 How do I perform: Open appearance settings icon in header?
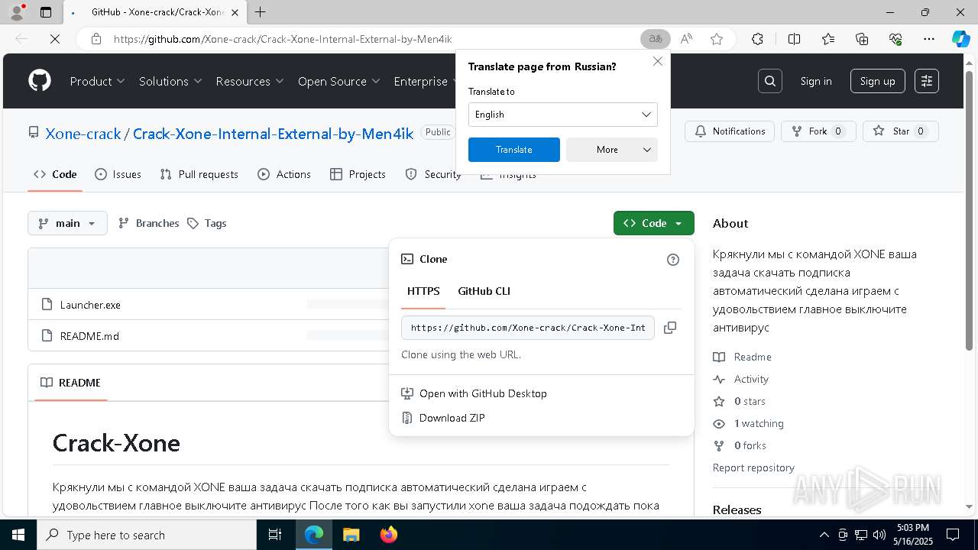pyautogui.click(x=927, y=81)
